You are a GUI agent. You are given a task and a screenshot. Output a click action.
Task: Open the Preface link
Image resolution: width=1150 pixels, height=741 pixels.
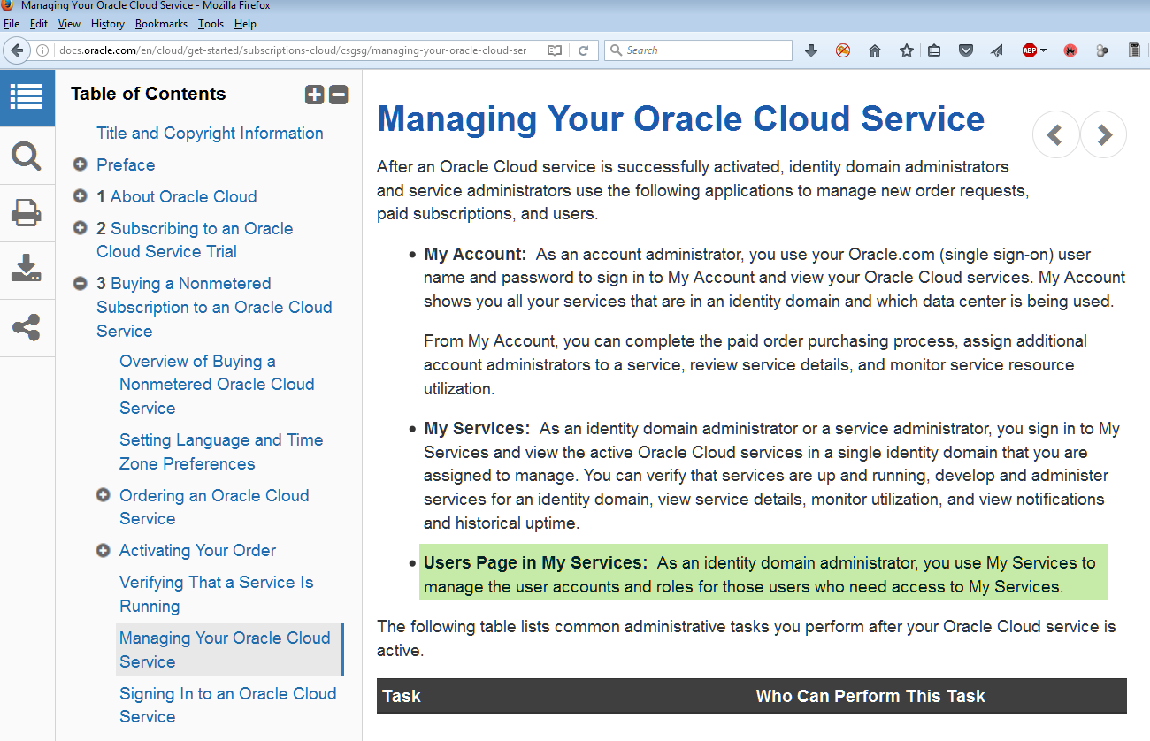[126, 165]
